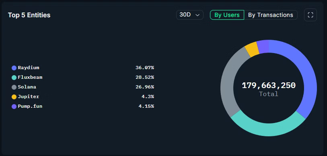The width and height of the screenshot is (327, 156).
Task: Open the fullscreen expand icon
Action: coord(311,15)
